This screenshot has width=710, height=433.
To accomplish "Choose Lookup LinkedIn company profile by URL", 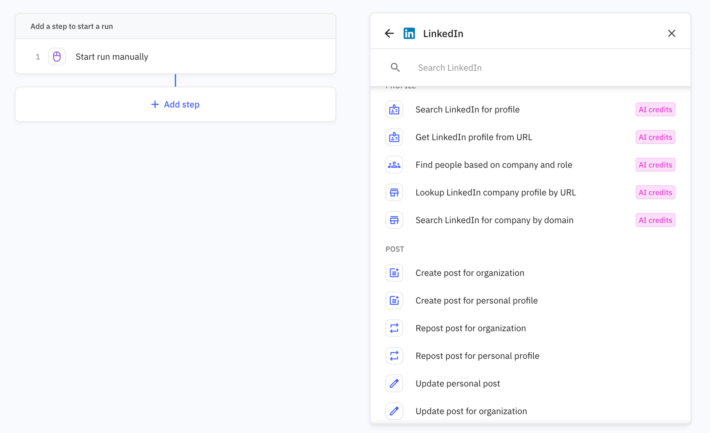I will pos(496,192).
